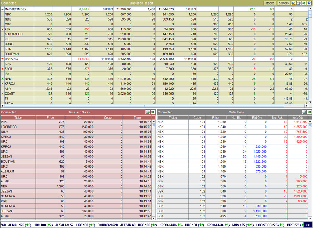Show the sectors view
The width and height of the screenshot is (313, 228).
coord(283,3)
